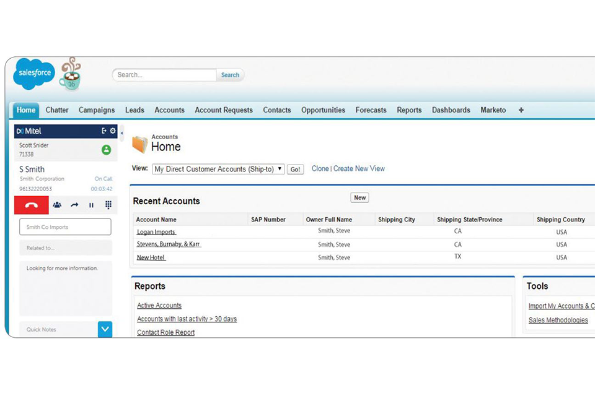Click the call notes text area
Screen dimensions: 595x396
click(x=66, y=288)
